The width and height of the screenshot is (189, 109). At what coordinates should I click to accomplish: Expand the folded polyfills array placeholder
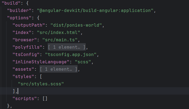[67, 47]
